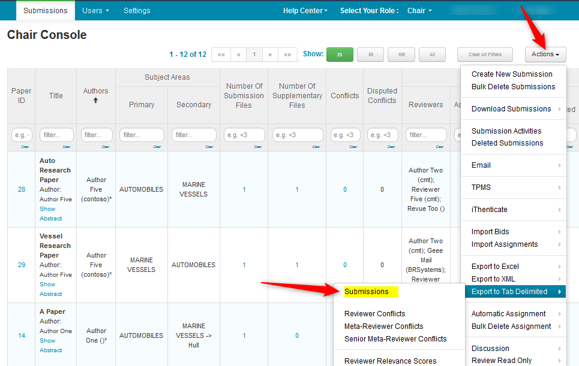Click Clear All Filters button

tap(485, 55)
